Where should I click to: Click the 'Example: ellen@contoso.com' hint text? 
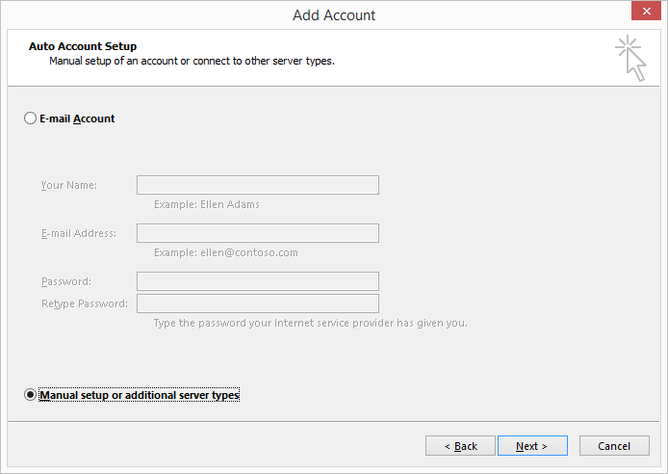tap(226, 252)
